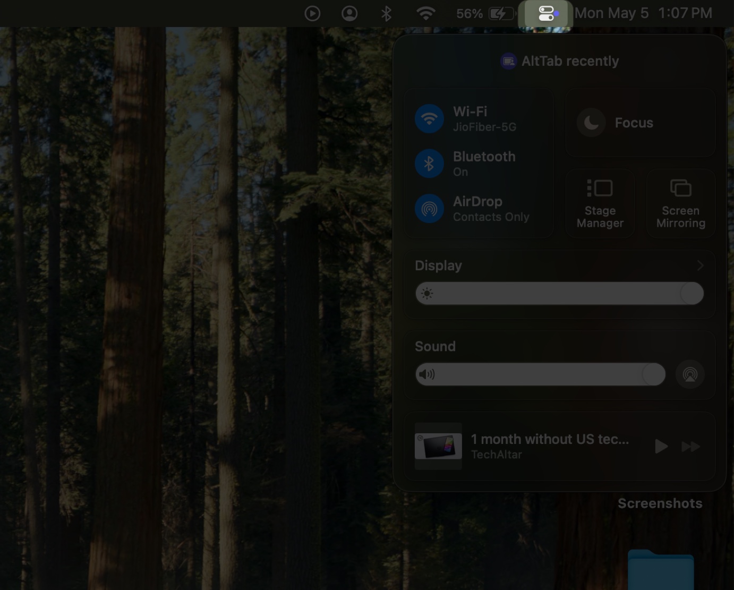Click the Wi-Fi icon in Control Center

[429, 118]
